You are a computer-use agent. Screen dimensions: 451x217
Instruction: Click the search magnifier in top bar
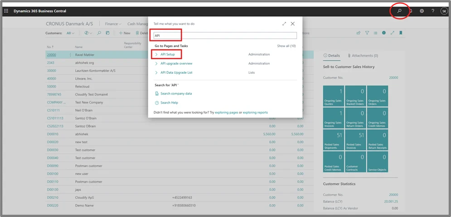(x=399, y=11)
